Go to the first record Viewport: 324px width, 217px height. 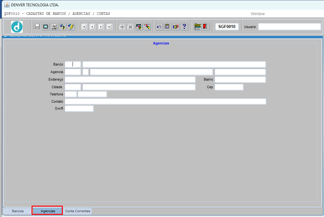(84, 27)
